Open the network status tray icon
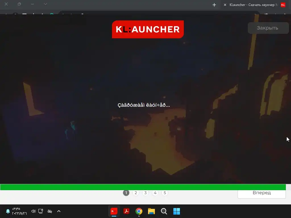Screen dimensions: 291x218 click(41, 211)
